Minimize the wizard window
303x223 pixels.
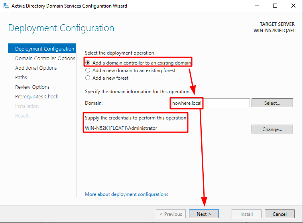click(257, 6)
